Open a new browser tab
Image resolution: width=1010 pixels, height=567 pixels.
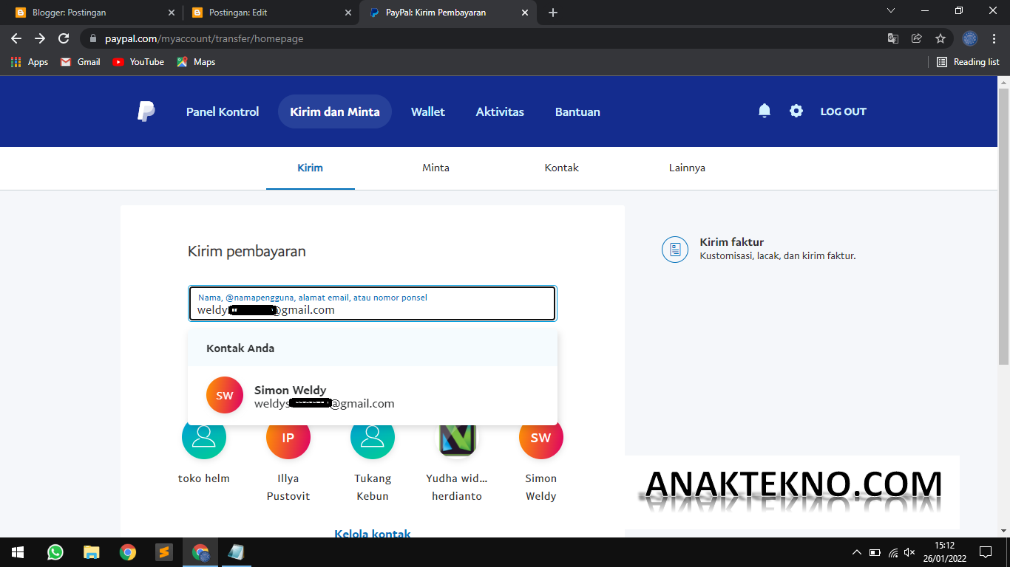pos(553,13)
